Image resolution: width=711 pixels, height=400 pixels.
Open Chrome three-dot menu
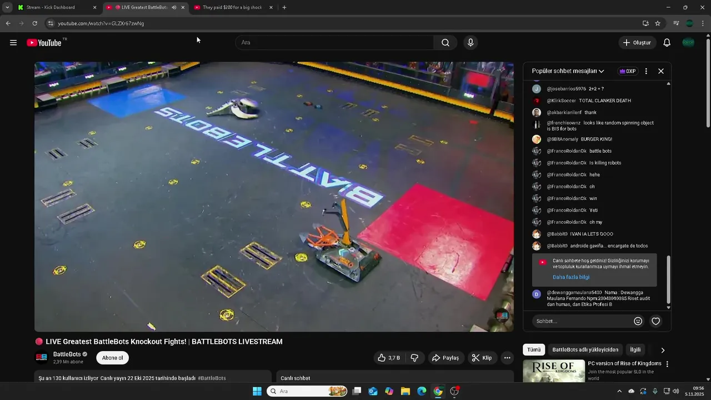703,23
